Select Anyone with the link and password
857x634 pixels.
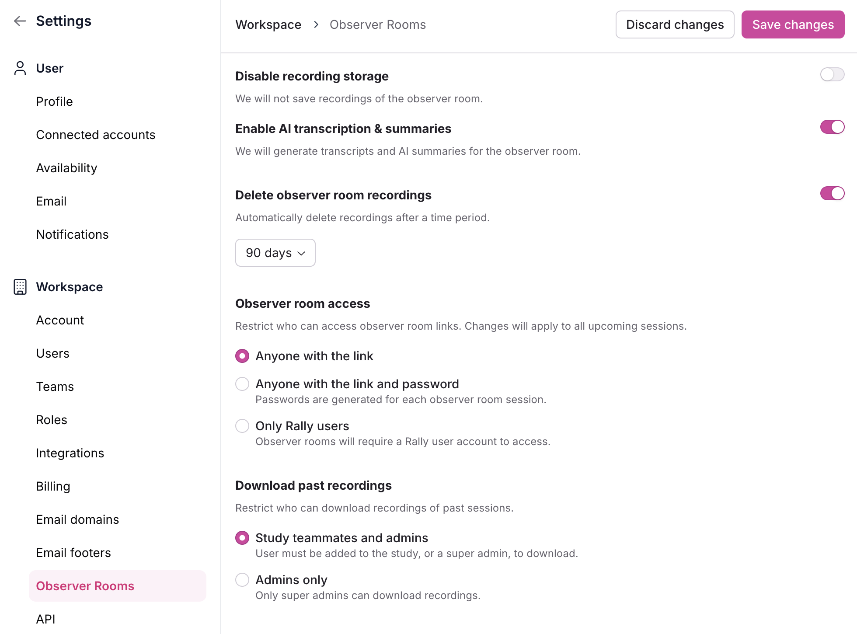[242, 384]
